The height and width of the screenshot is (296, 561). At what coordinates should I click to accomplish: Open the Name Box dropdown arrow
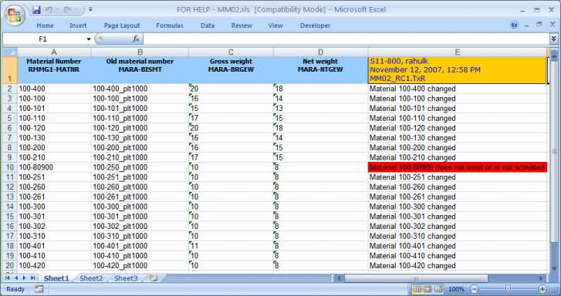[89, 39]
